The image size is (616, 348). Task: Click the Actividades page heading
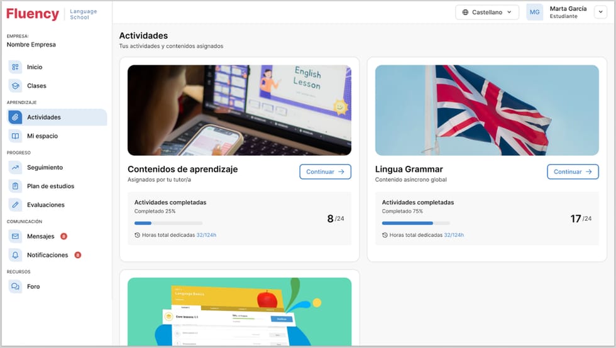click(x=143, y=36)
